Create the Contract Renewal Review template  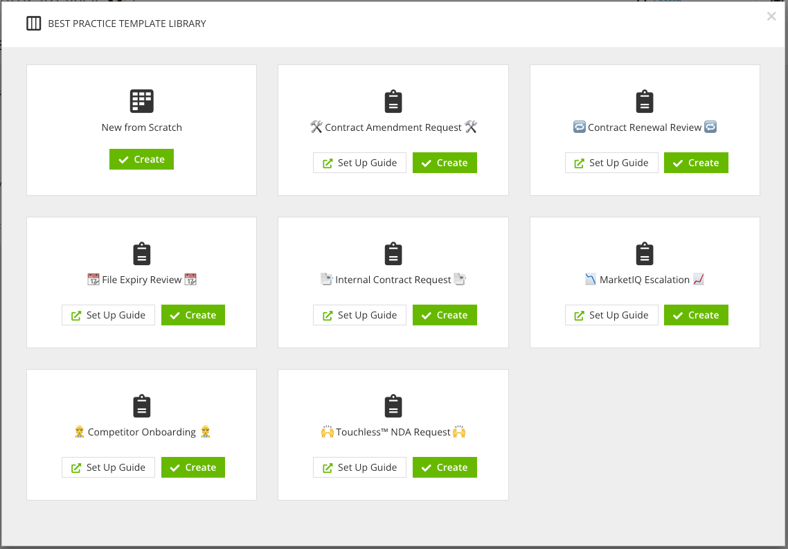[x=696, y=163]
